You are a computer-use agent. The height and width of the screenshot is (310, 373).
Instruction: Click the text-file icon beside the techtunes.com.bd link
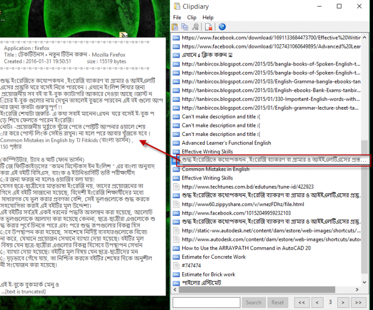click(176, 187)
